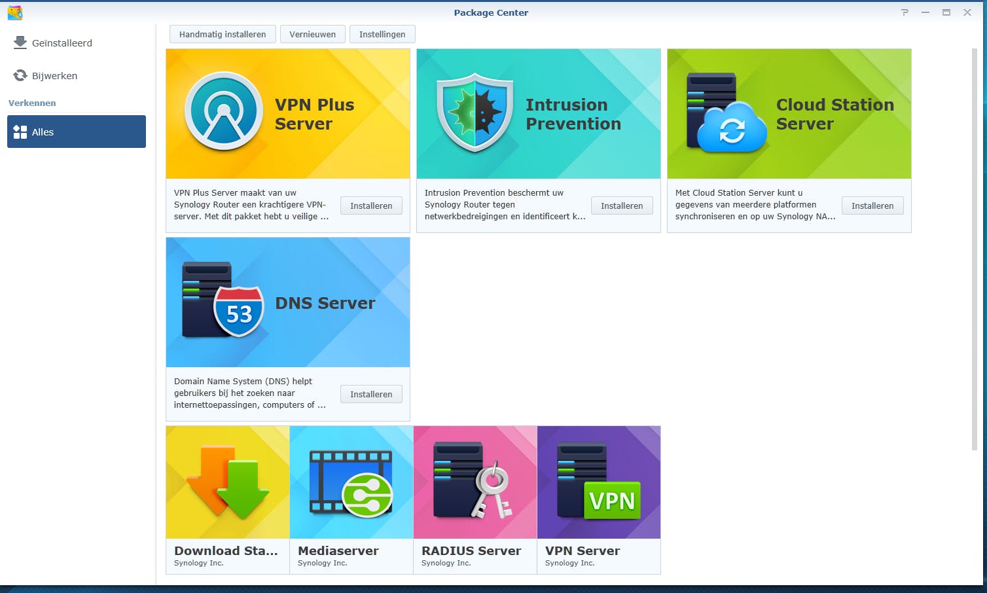Open the Geïnstalleerd section
The width and height of the screenshot is (987, 593).
pyautogui.click(x=77, y=43)
